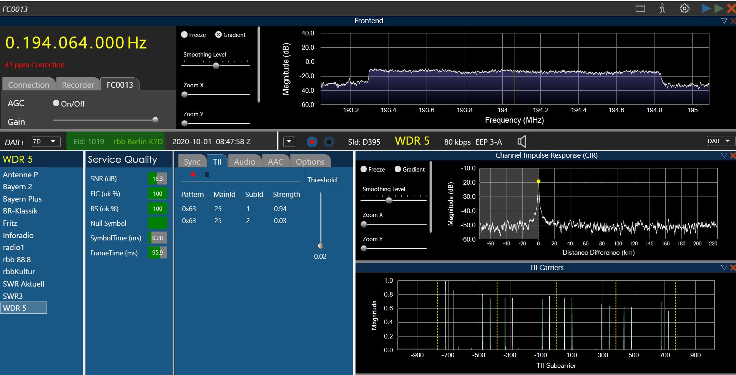
Task: Select the Inforadio service
Action: click(18, 235)
